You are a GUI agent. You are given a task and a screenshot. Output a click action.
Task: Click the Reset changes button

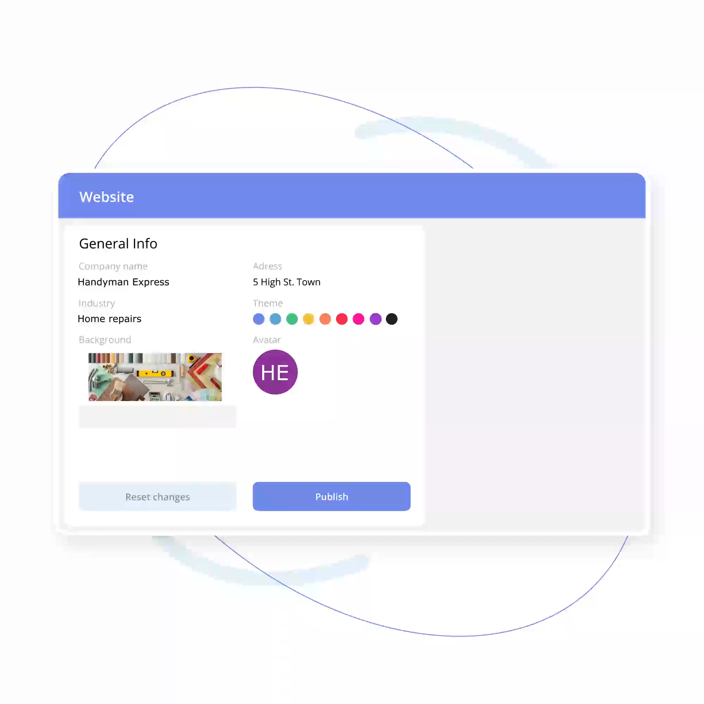pyautogui.click(x=157, y=496)
